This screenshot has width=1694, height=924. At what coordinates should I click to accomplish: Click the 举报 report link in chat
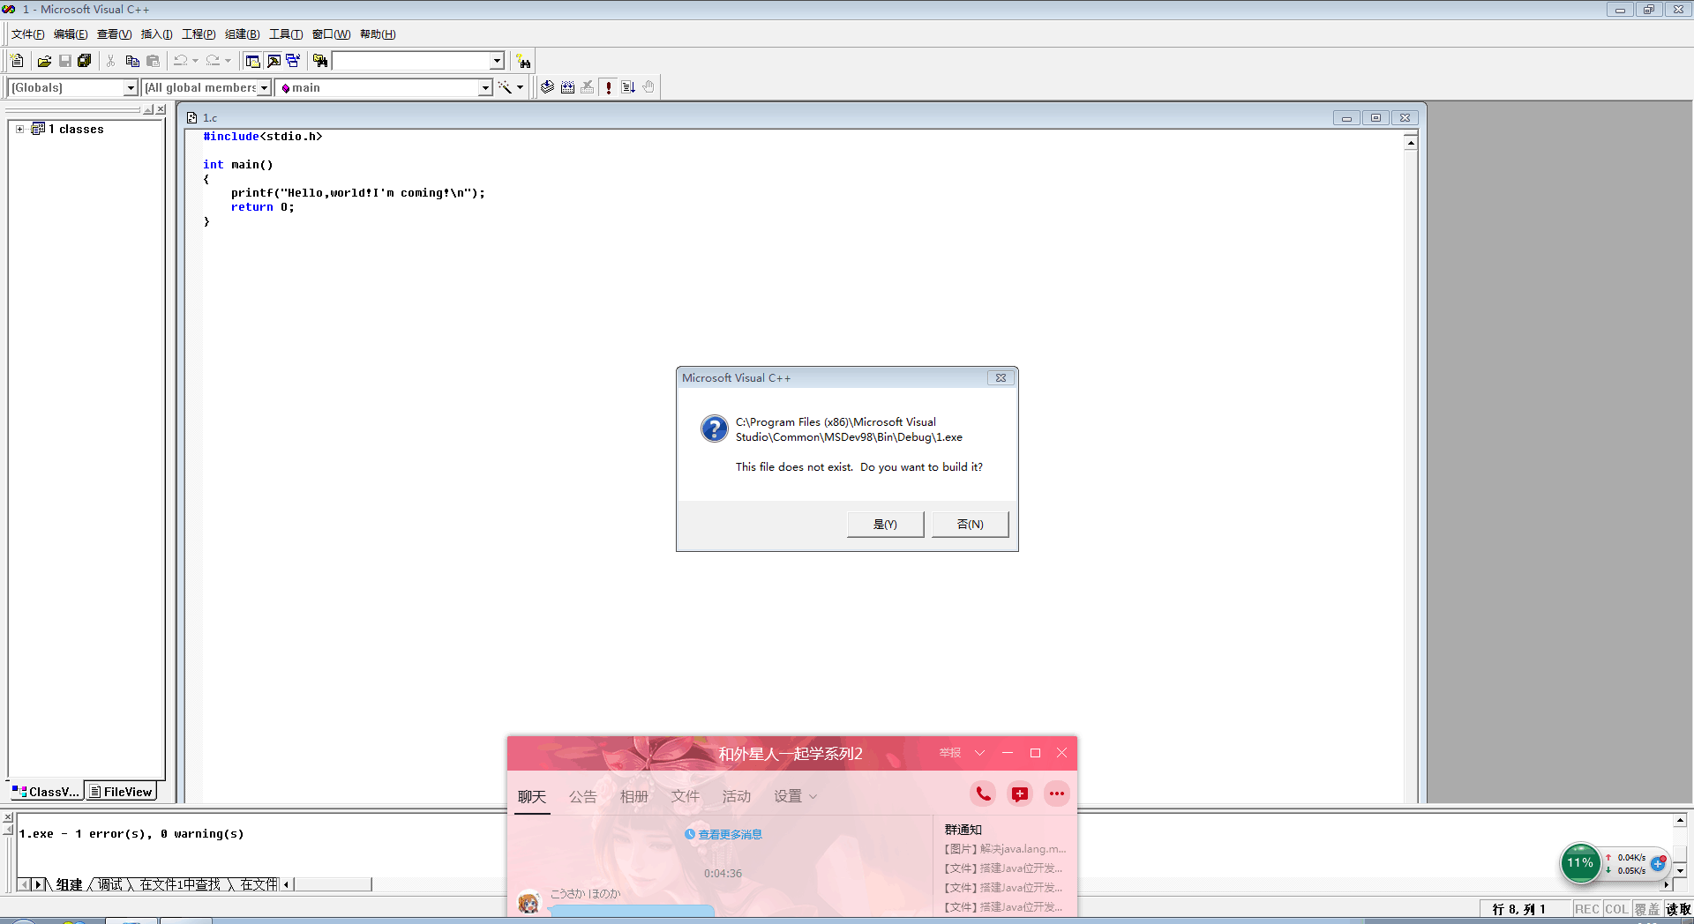pos(950,753)
